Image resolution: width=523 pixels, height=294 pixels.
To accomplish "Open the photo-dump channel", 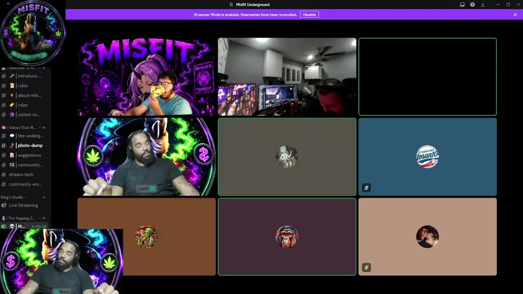I will point(25,145).
